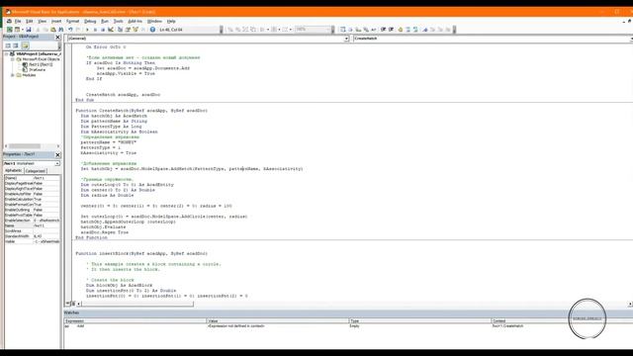Click the Find binoculars icon

[61, 30]
